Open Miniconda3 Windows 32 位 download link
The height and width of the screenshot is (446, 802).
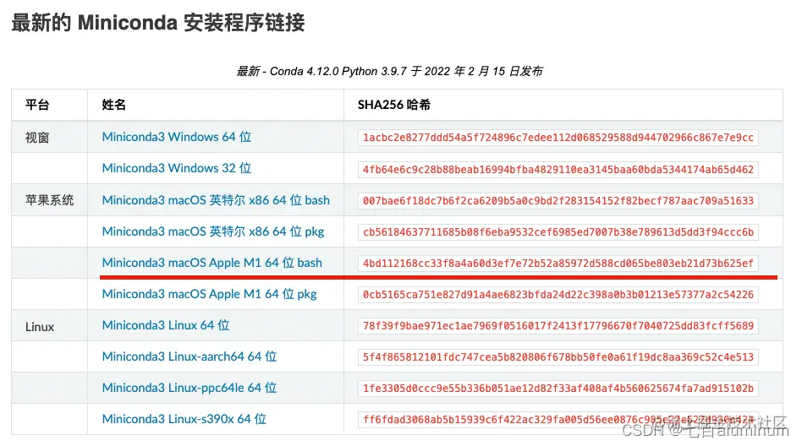[x=177, y=168]
